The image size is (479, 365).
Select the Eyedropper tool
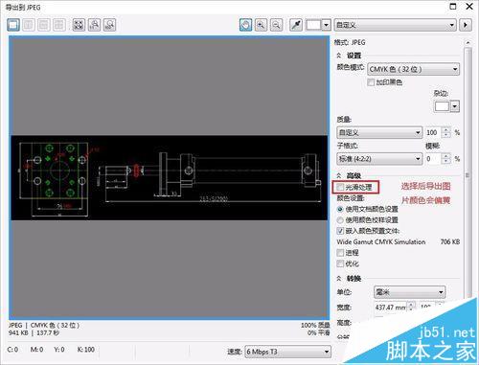coord(296,25)
